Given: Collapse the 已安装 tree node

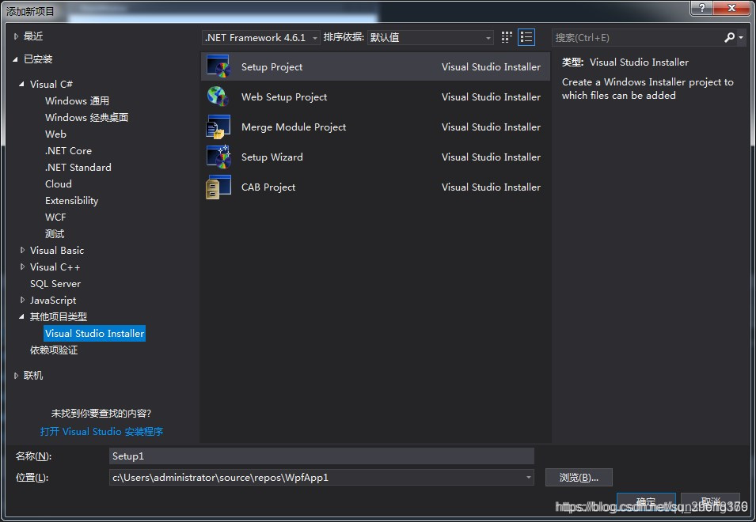Looking at the screenshot, I should [15, 59].
